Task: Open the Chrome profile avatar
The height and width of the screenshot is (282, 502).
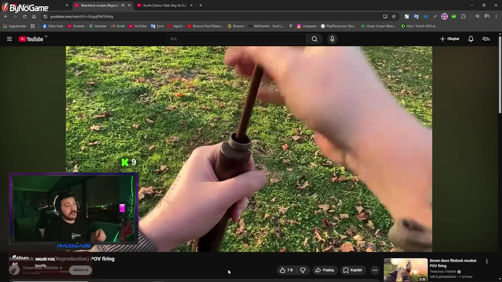Action: pyautogui.click(x=487, y=16)
